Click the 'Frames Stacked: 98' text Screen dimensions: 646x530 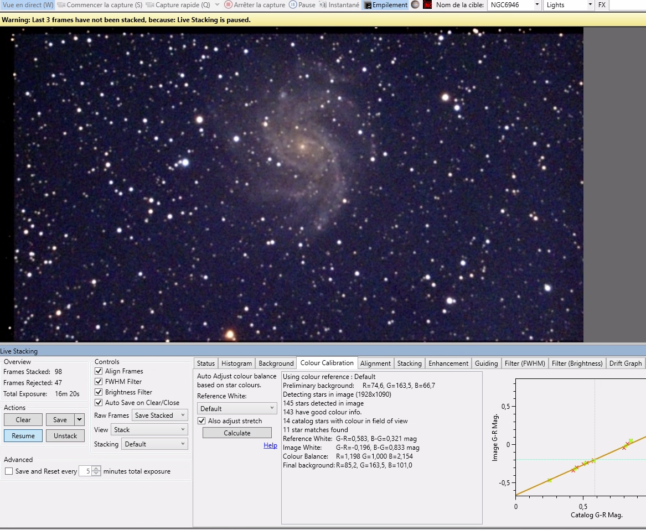pos(33,371)
